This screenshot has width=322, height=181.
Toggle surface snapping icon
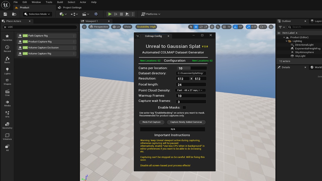pos(218,27)
